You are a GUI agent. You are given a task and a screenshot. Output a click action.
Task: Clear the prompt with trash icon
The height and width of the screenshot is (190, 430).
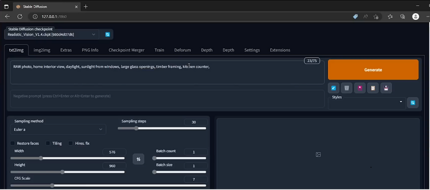(346, 88)
